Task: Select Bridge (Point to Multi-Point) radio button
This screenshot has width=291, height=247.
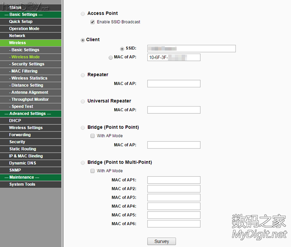Action: pos(83,163)
